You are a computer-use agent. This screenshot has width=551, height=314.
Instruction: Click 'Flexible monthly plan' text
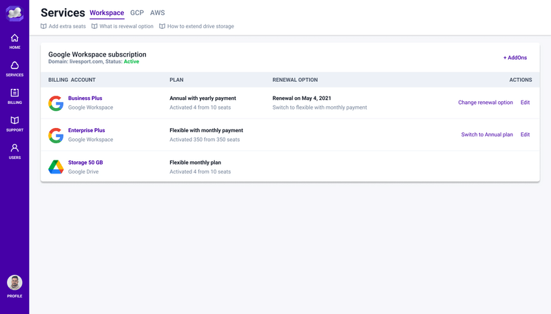[195, 163]
